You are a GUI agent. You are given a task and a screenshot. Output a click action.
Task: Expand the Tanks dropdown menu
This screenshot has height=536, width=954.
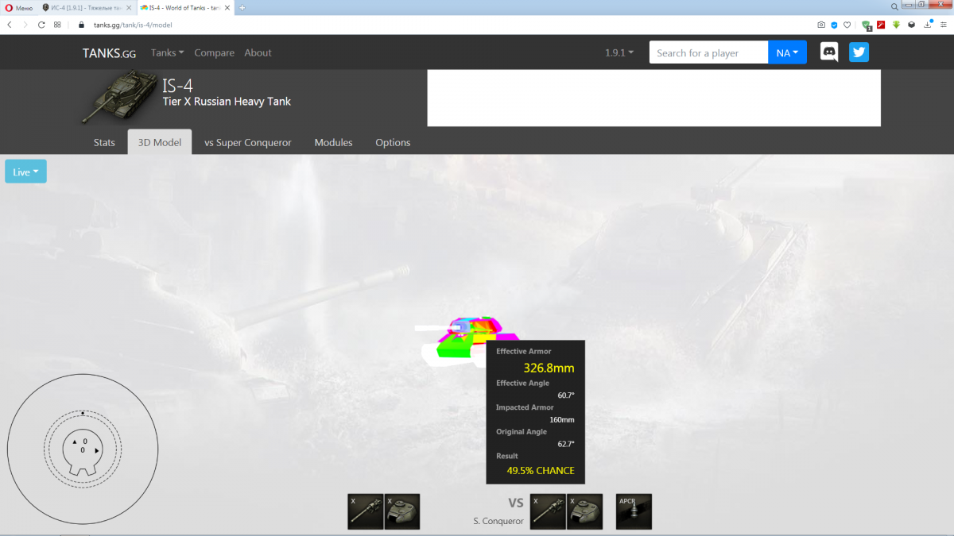(167, 52)
